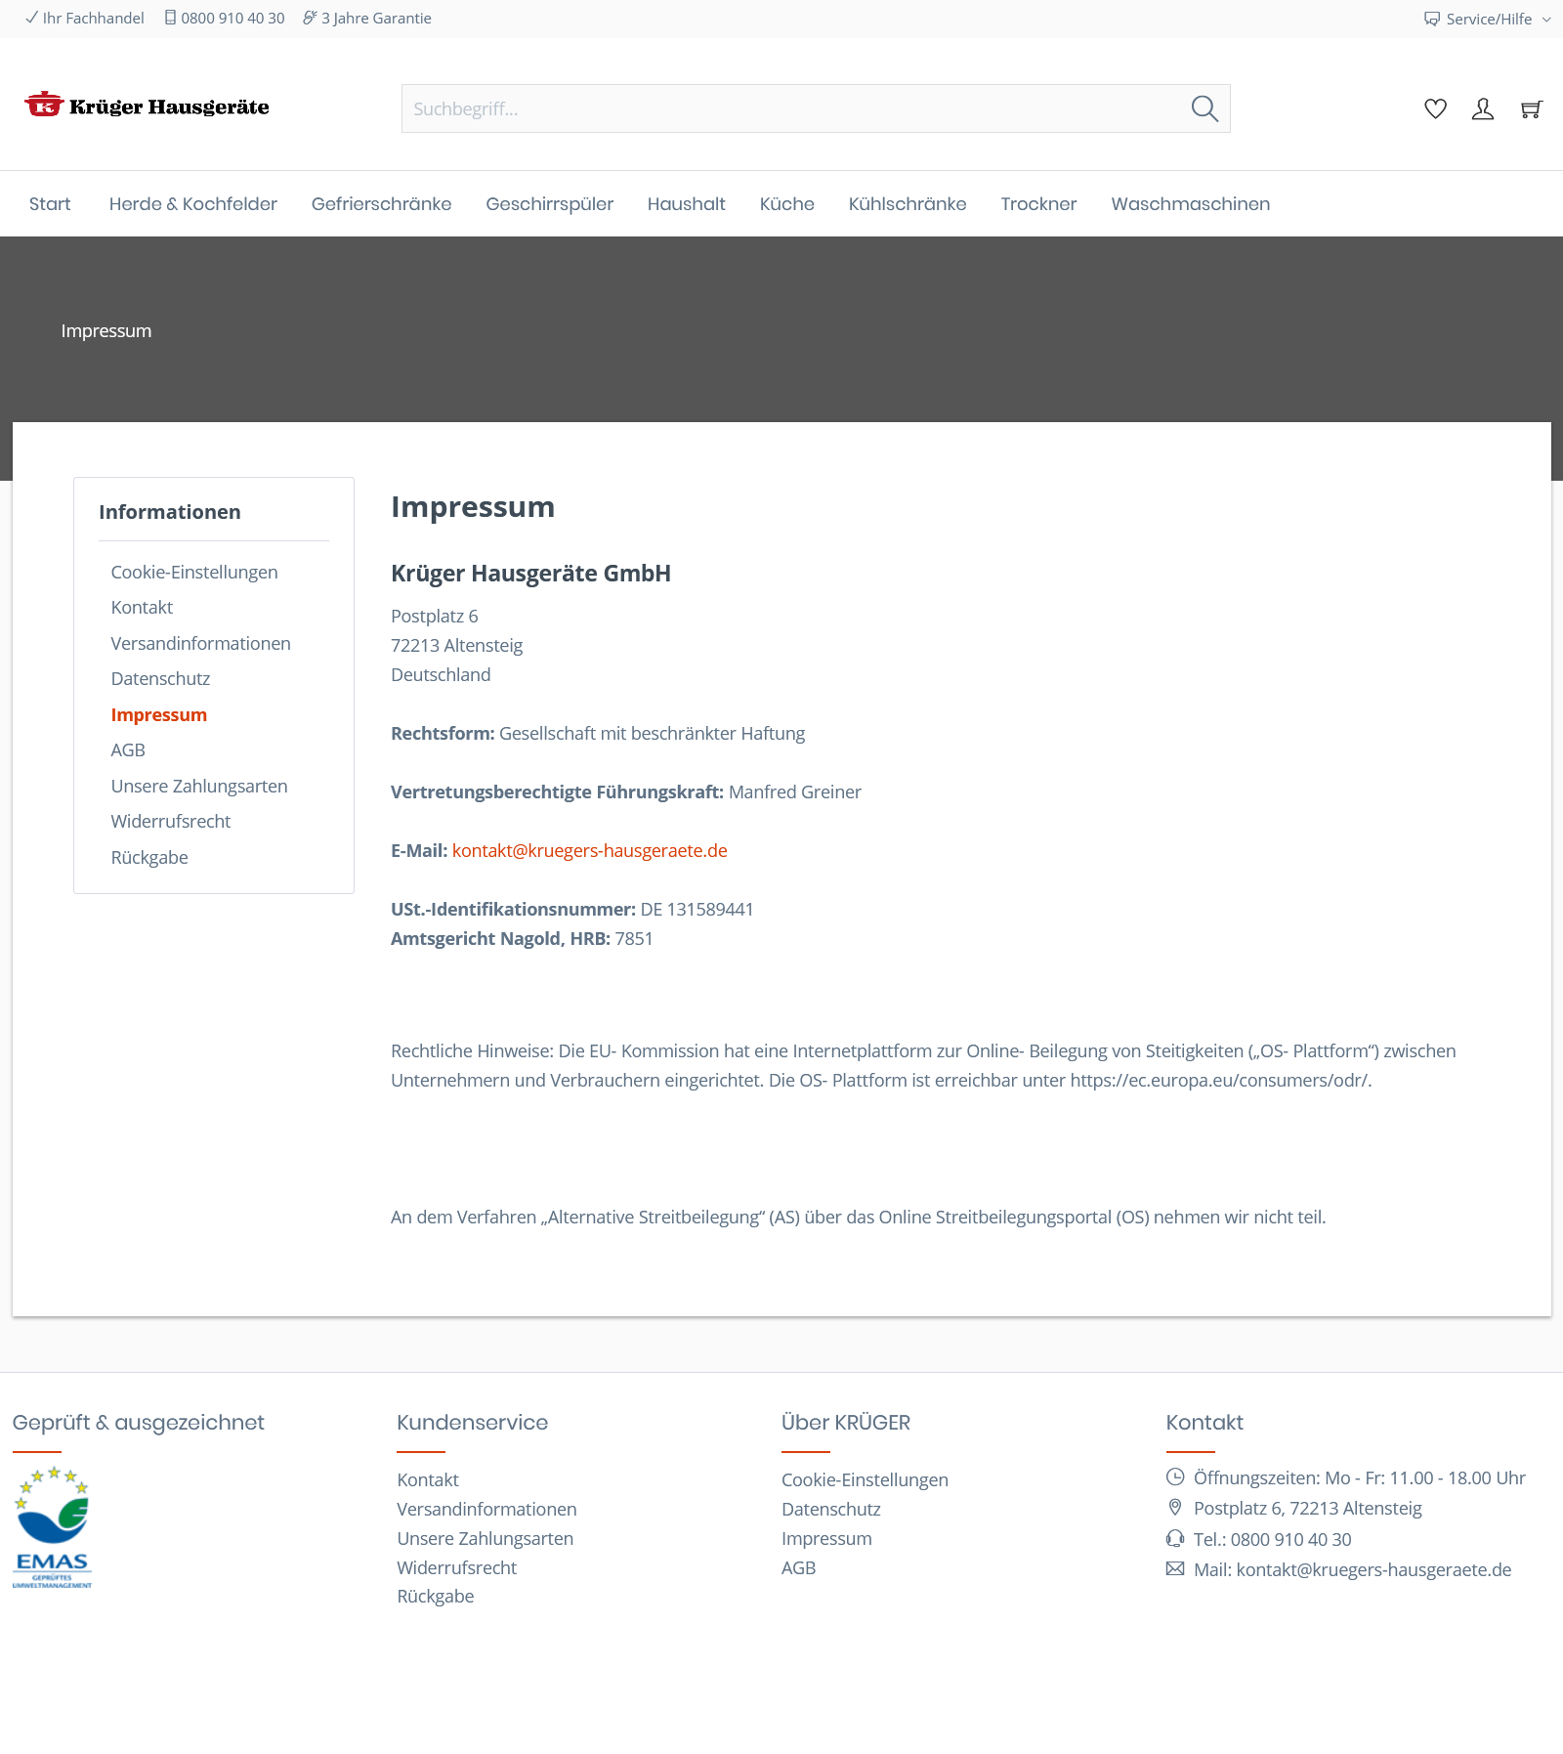The image size is (1563, 1754).
Task: Click Widerrufsrecht under Kundenservice footer
Action: tap(457, 1567)
